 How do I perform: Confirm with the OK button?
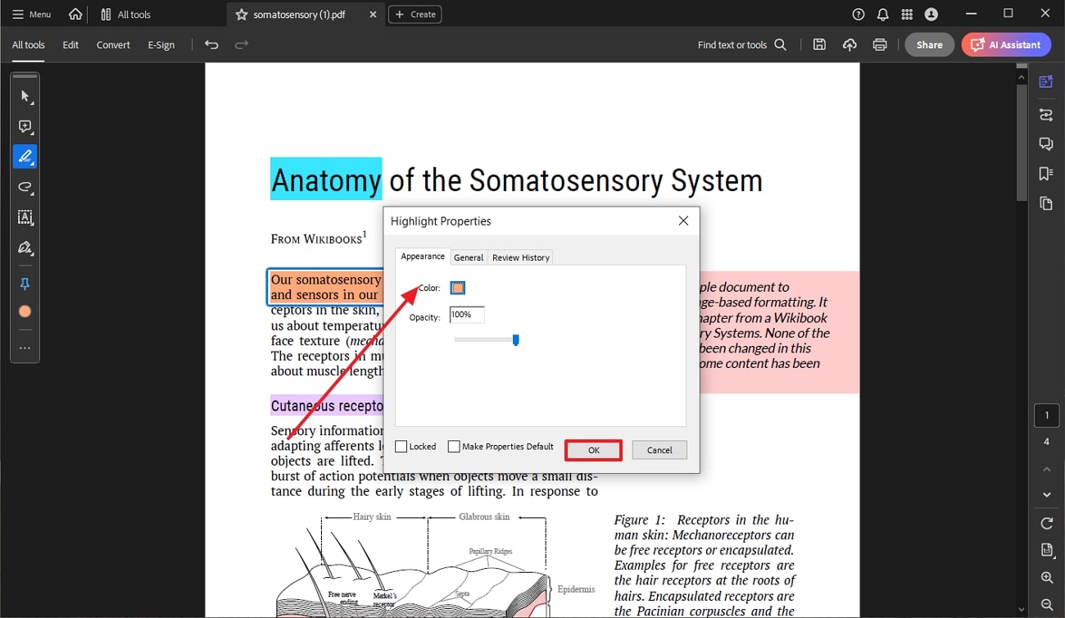(594, 450)
